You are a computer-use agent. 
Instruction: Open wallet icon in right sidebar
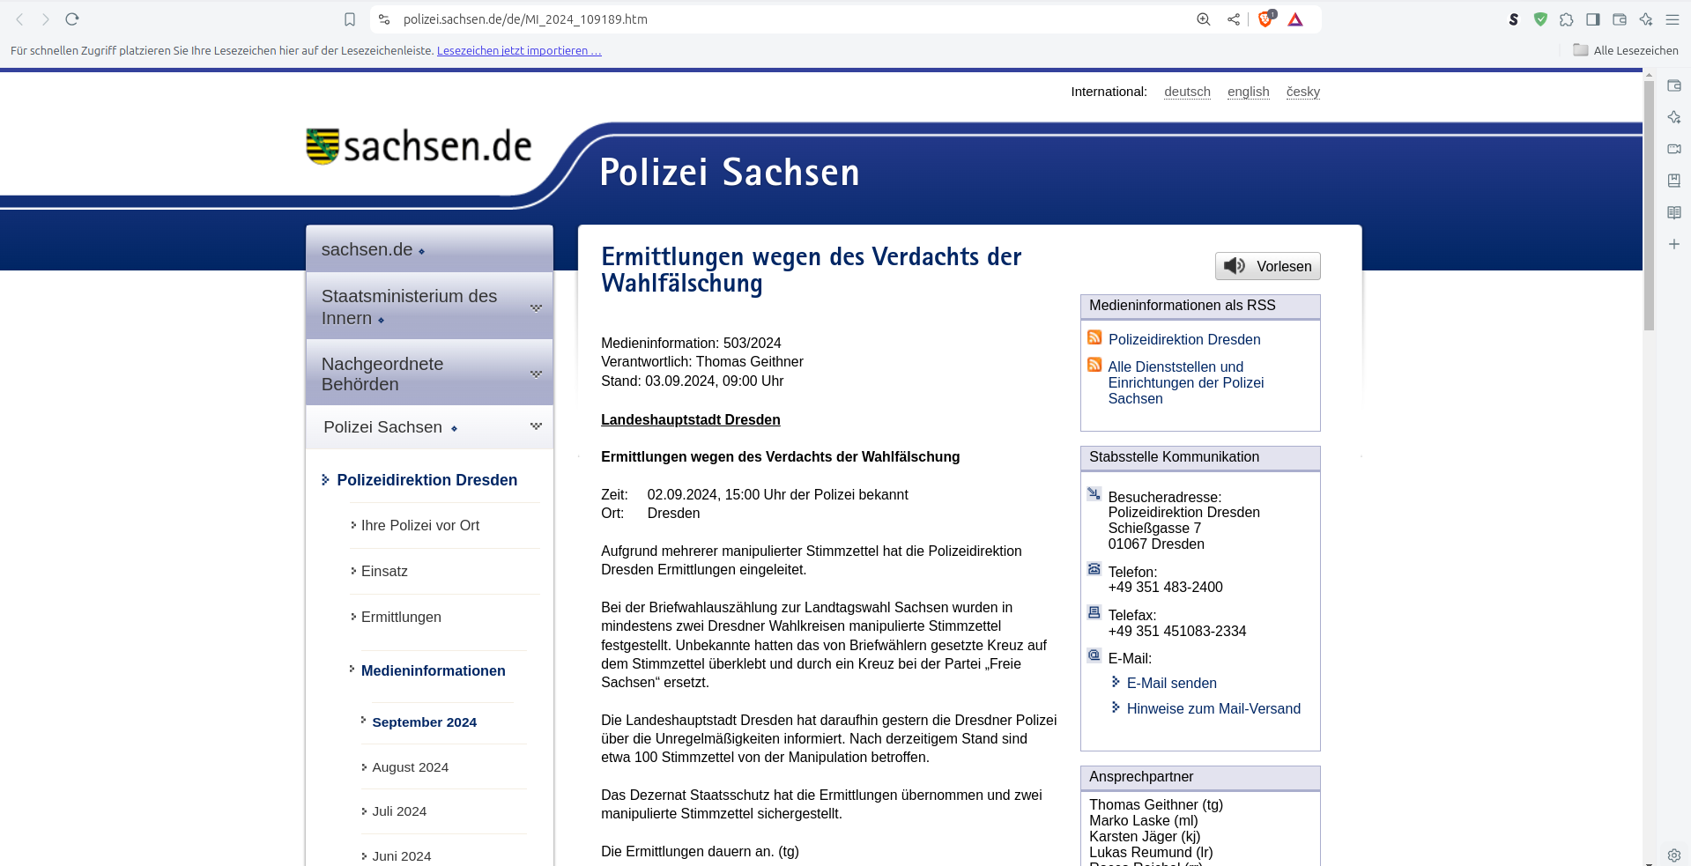[1674, 85]
